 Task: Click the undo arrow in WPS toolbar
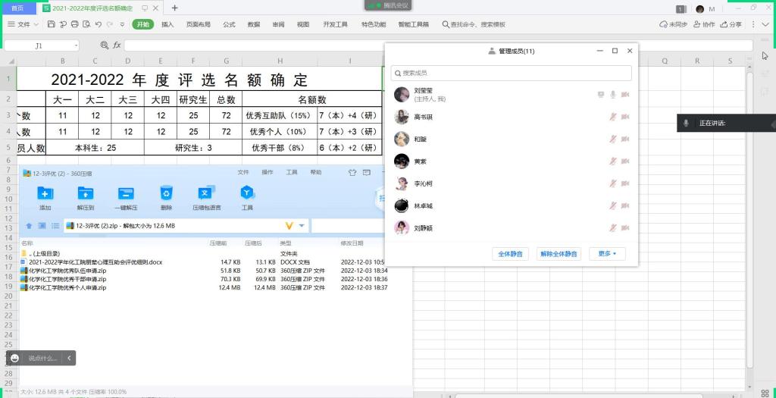99,24
